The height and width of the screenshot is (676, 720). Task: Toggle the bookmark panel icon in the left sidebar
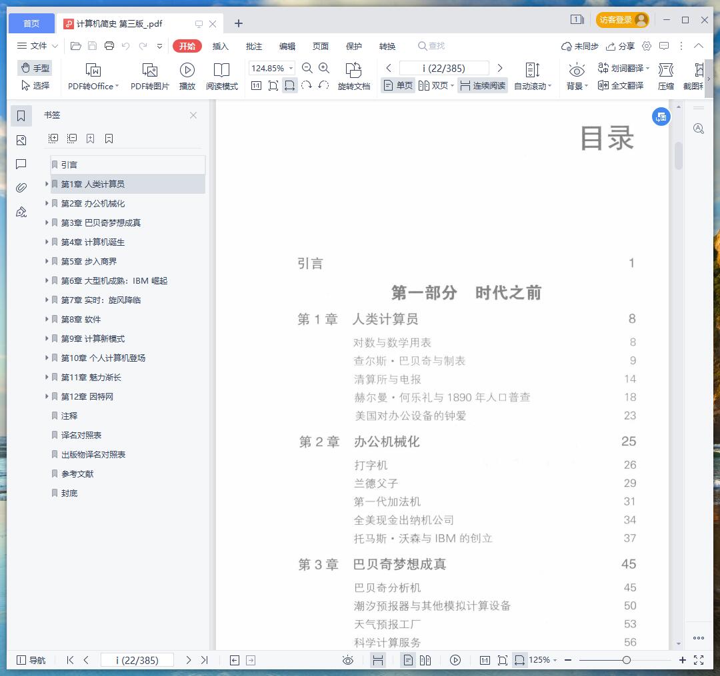[21, 116]
